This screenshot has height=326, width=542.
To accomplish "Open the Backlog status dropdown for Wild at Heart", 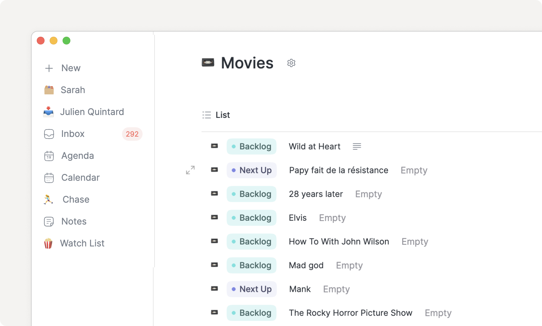I will 251,147.
